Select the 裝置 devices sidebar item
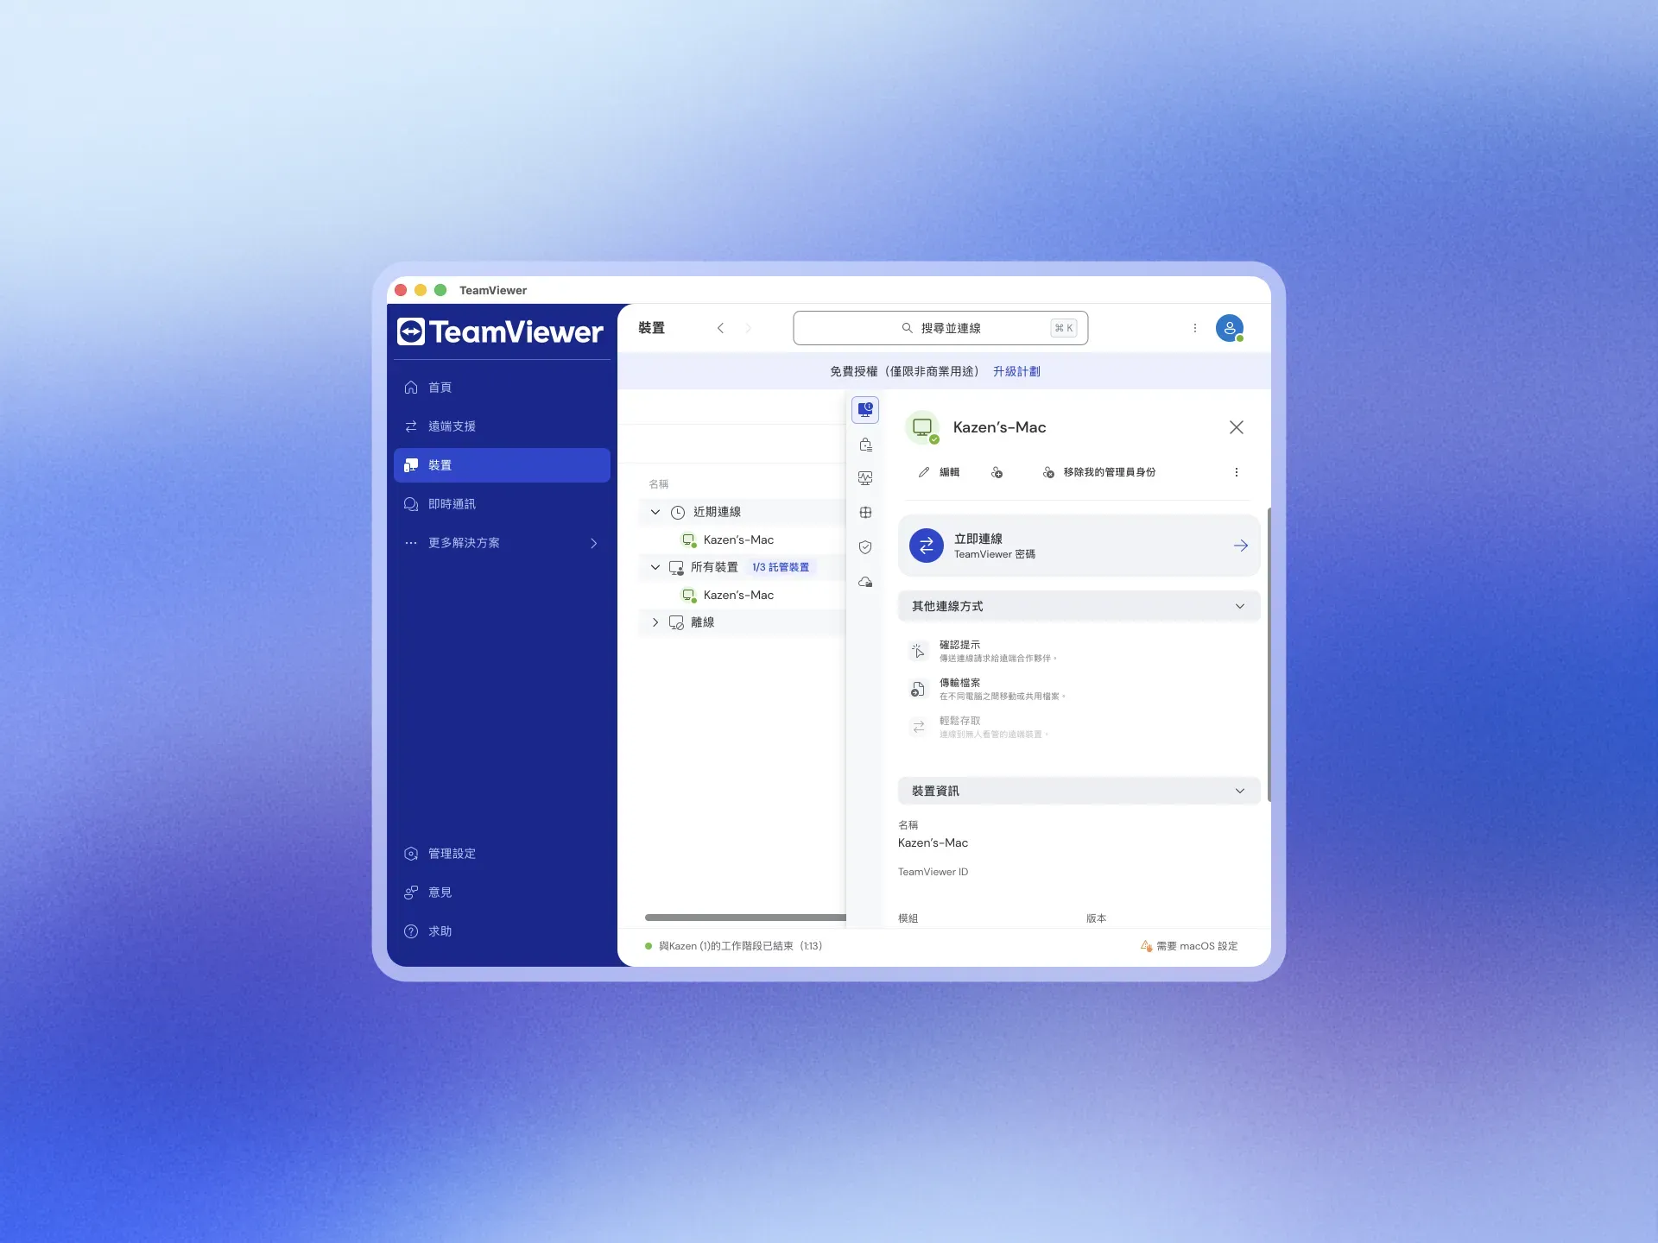 502,465
